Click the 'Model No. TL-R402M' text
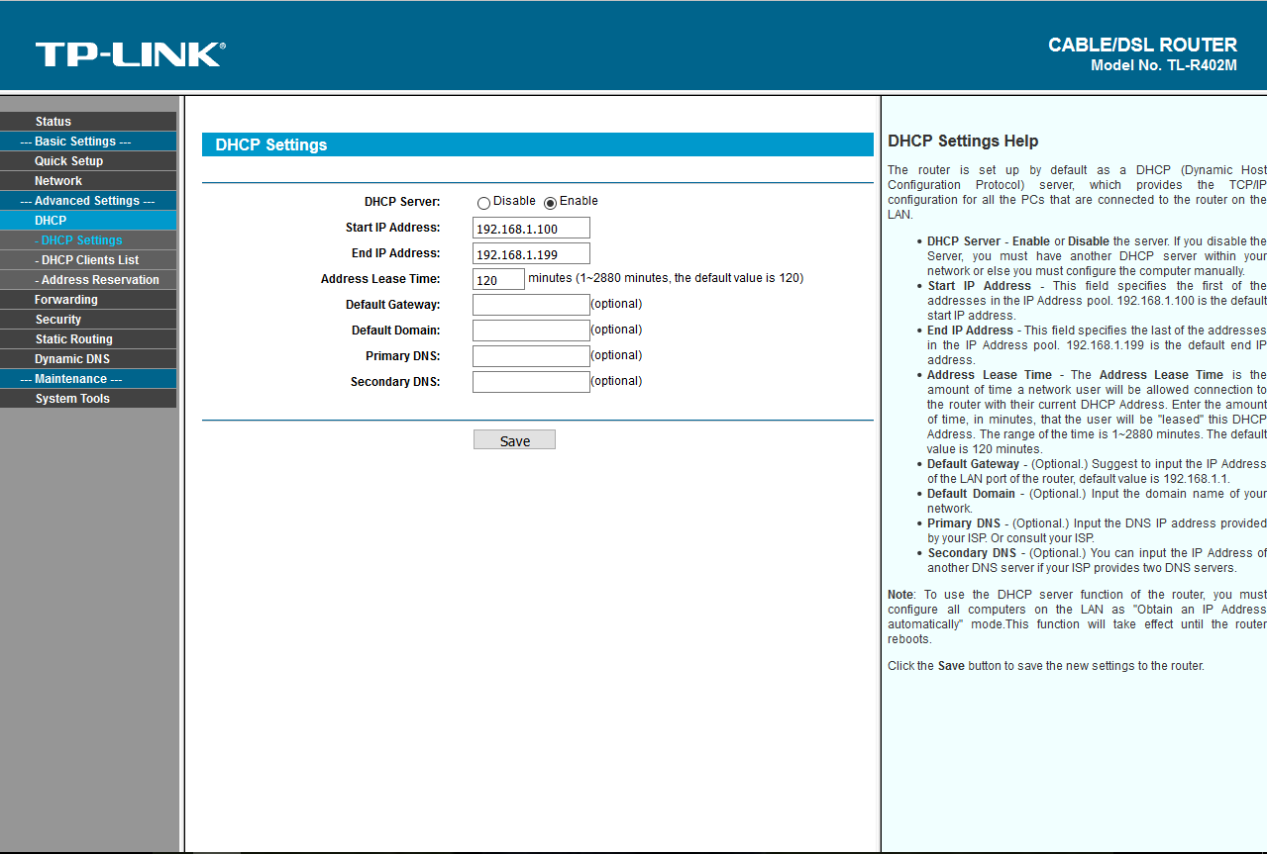This screenshot has width=1267, height=854. coord(1164,65)
